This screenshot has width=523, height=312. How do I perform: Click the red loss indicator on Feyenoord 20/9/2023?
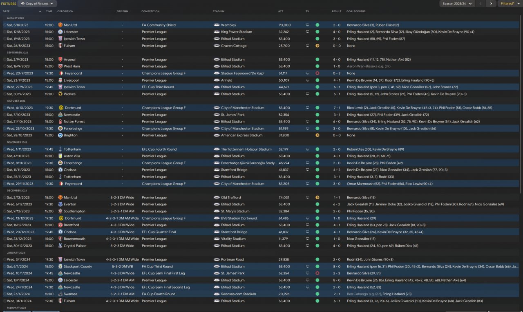(317, 73)
